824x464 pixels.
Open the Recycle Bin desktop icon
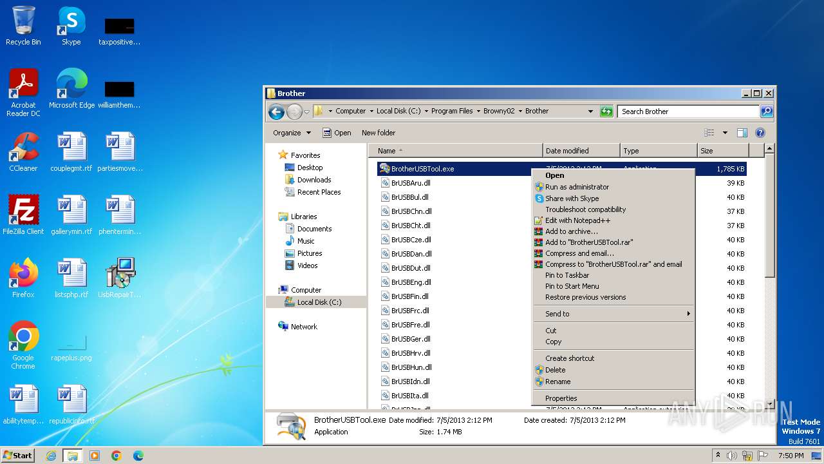tap(23, 26)
